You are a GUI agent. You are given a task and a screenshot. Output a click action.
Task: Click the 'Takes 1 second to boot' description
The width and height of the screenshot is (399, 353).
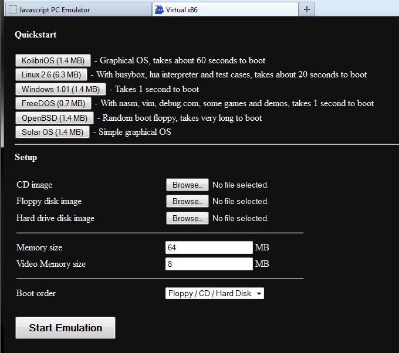tap(157, 89)
